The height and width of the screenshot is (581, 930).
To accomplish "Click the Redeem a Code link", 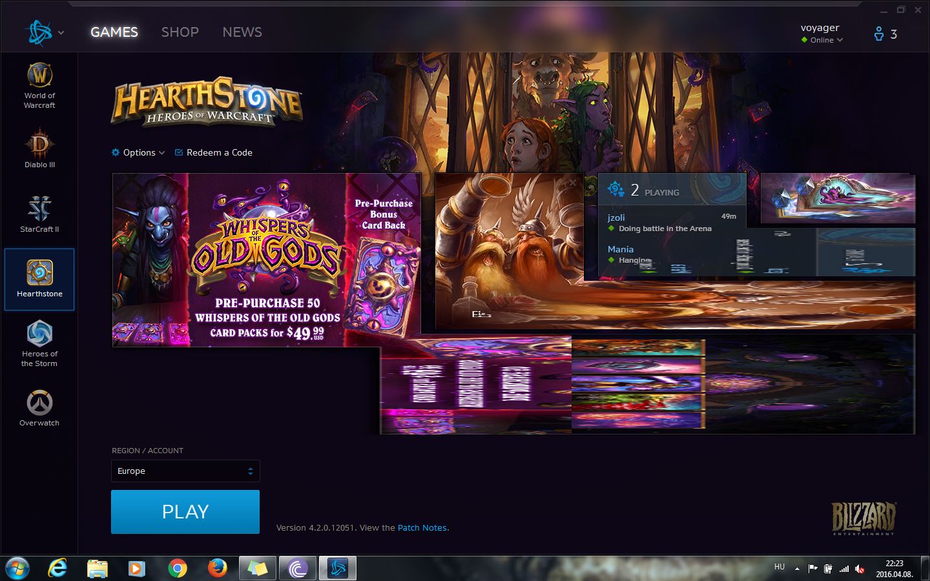I will [x=214, y=152].
